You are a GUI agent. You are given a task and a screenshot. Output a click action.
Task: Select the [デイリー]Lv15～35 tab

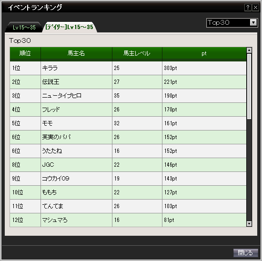[70, 27]
